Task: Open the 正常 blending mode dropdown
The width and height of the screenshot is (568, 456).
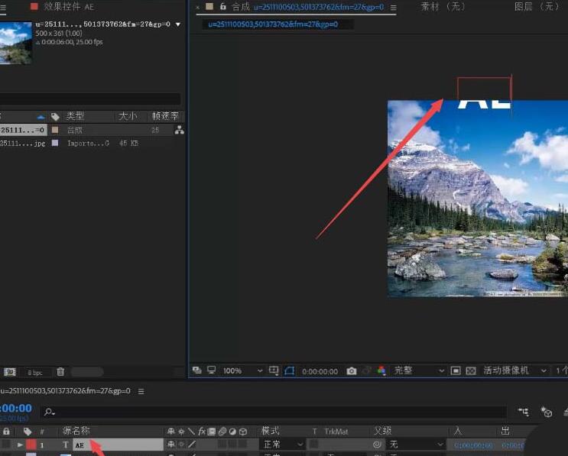Action: click(278, 445)
